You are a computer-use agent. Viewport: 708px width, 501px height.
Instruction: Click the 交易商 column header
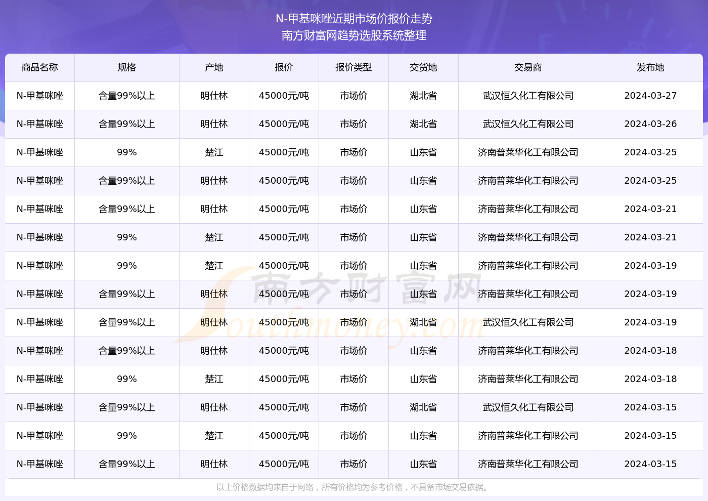tap(527, 67)
